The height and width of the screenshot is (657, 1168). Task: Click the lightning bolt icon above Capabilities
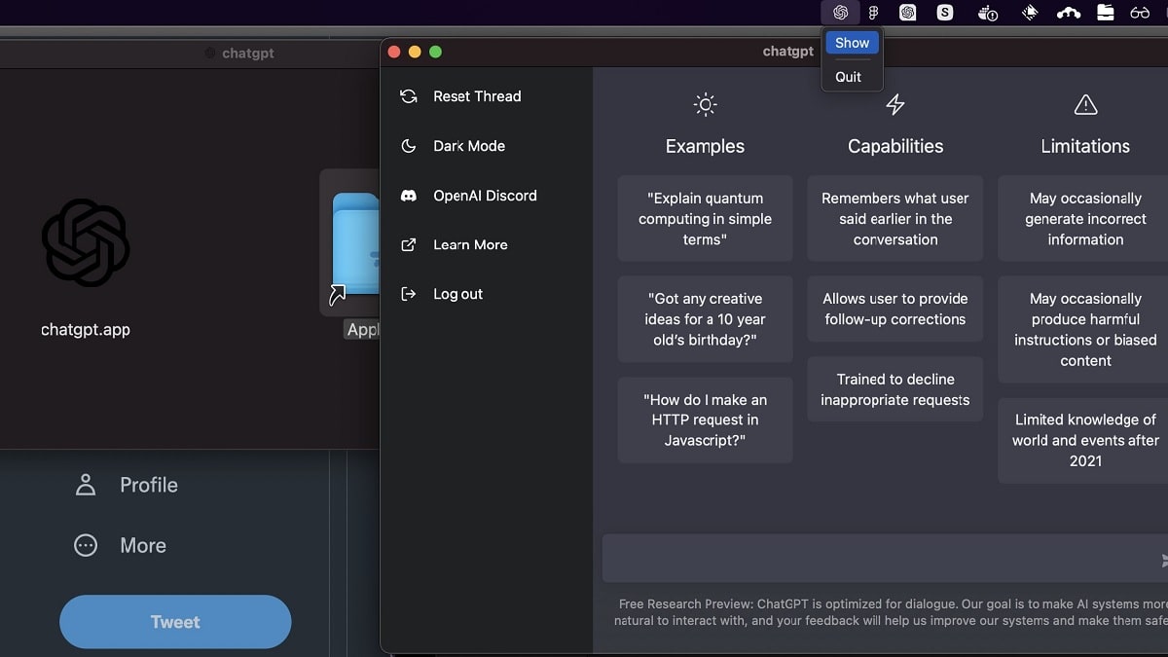(895, 104)
